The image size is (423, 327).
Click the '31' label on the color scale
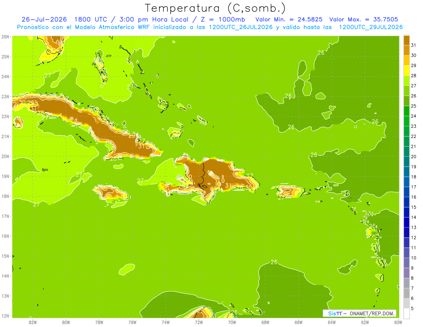coord(413,45)
